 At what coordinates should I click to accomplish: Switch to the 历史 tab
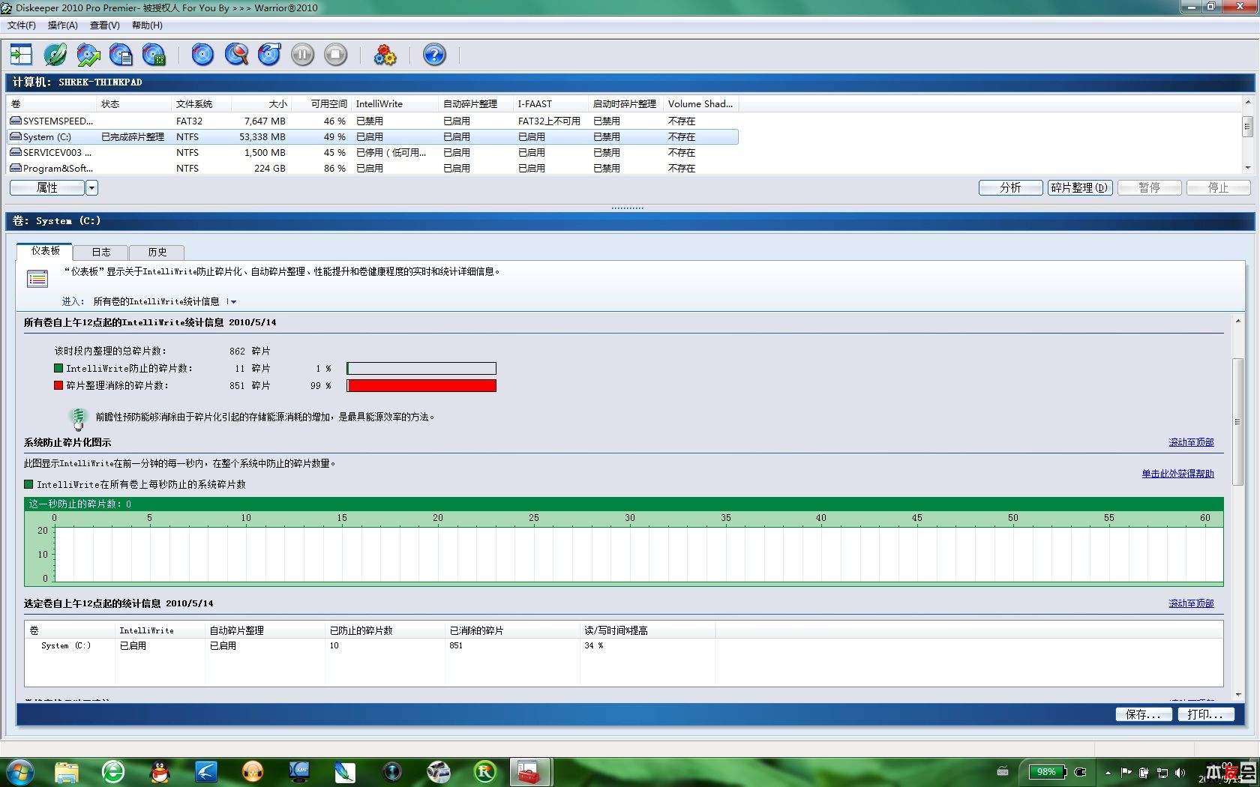[x=157, y=253]
